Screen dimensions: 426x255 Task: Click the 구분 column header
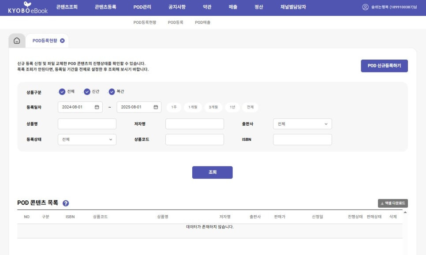(x=46, y=217)
